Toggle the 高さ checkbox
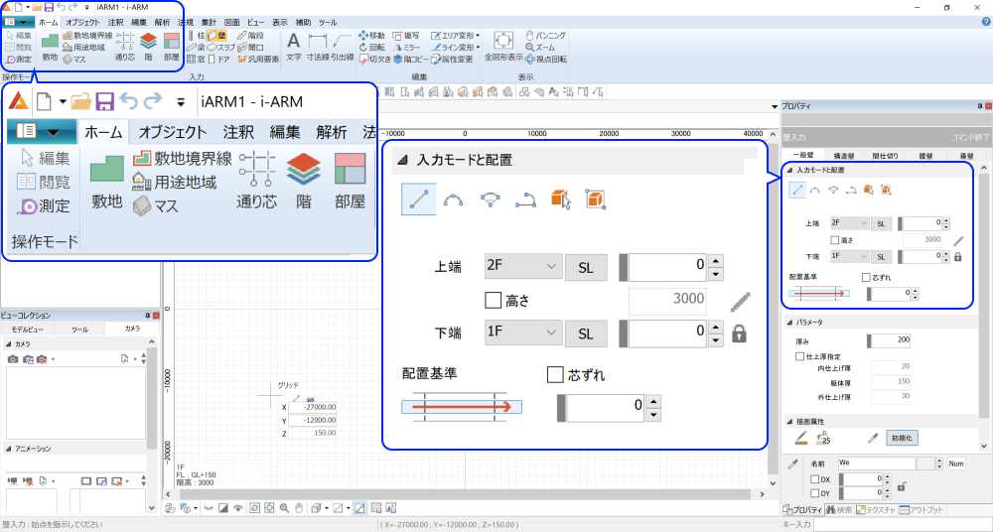Screen dimensions: 993x532 (835, 240)
